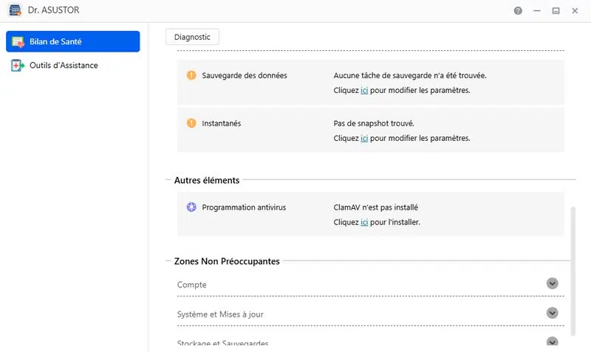Follow 'ici' link for Instantanés settings
591x352 pixels.
tap(364, 138)
